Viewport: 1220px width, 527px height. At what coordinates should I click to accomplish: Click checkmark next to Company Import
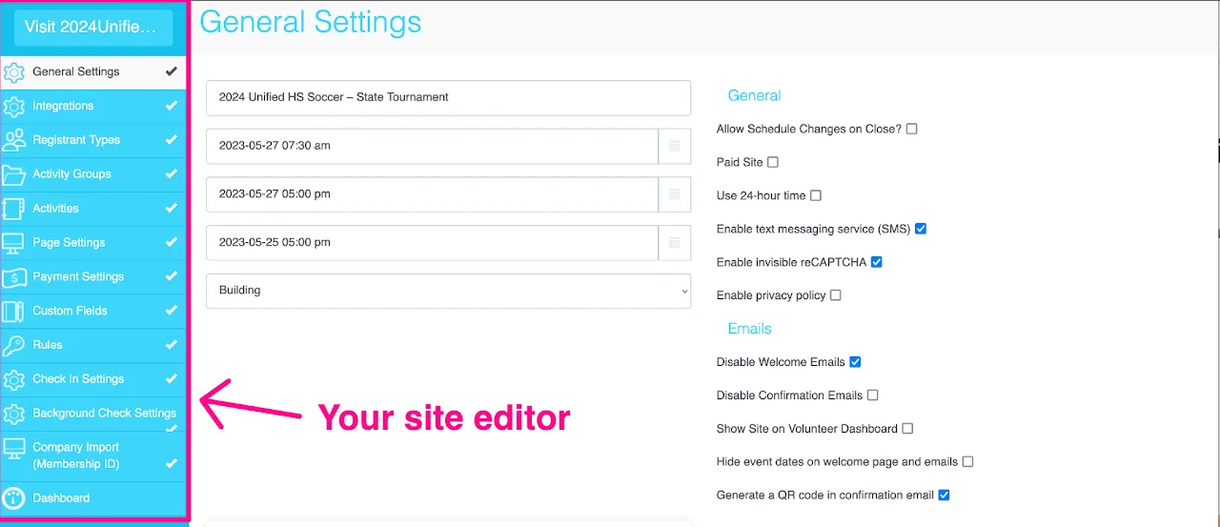click(x=172, y=464)
